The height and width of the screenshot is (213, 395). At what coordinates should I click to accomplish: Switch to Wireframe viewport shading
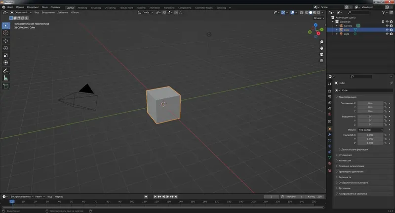(307, 12)
